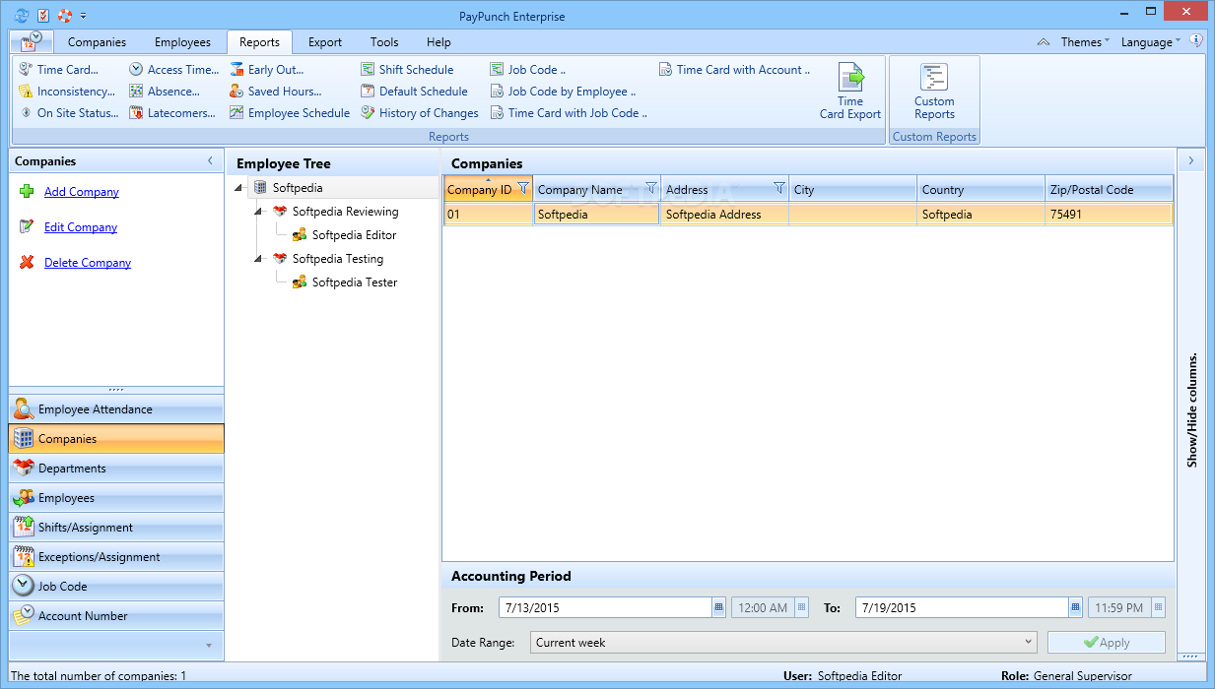Select the Reports ribbon tab
This screenshot has height=689, width=1215.
pos(259,42)
